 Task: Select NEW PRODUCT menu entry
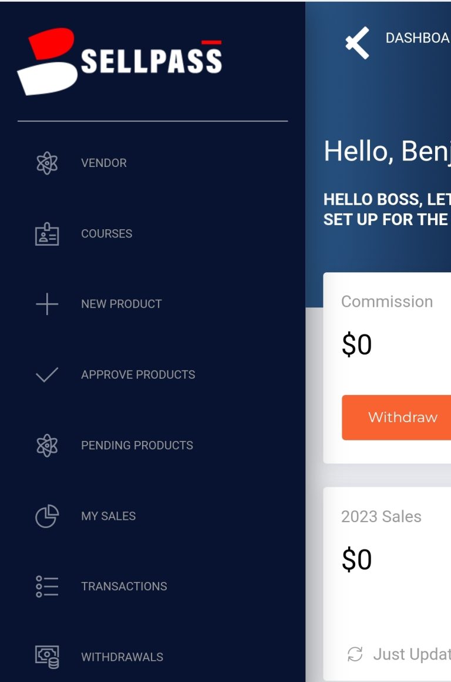[x=121, y=304]
